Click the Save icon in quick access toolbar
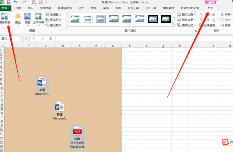Viewport: 233px width, 152px height. (8, 2)
